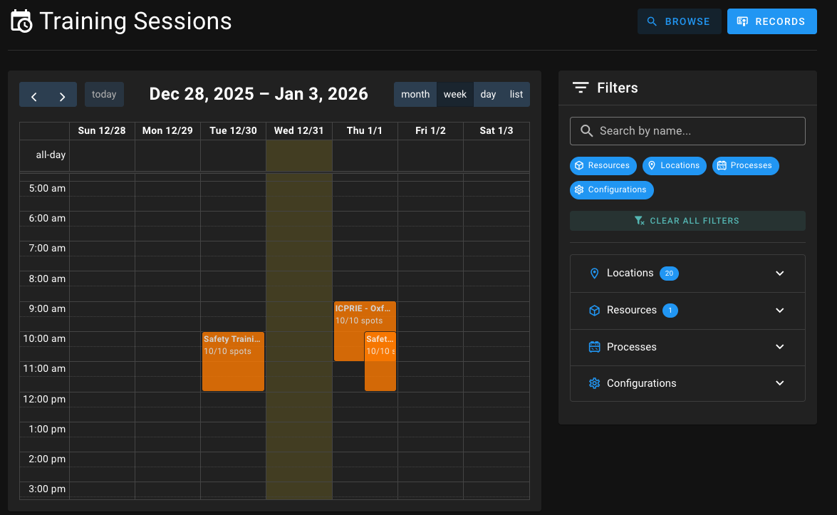Toggle the Locations filter chip
The height and width of the screenshot is (515, 837).
[x=674, y=165]
